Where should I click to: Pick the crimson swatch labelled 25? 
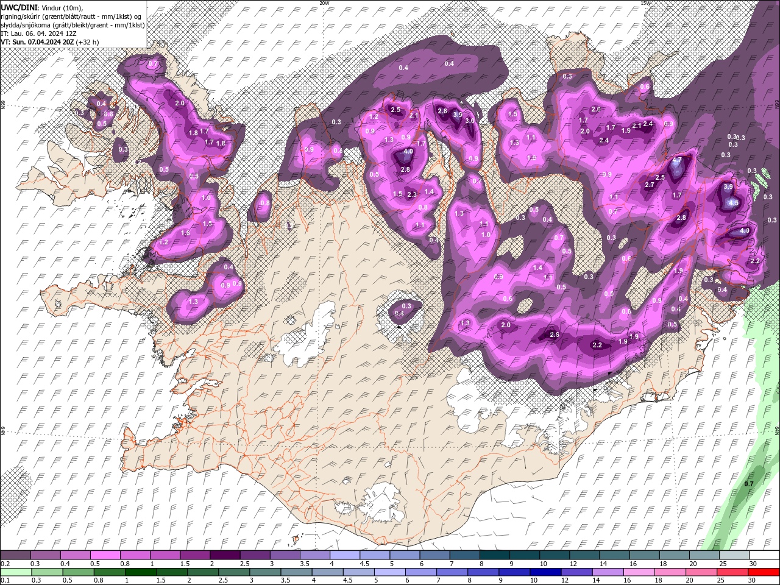tap(732, 572)
